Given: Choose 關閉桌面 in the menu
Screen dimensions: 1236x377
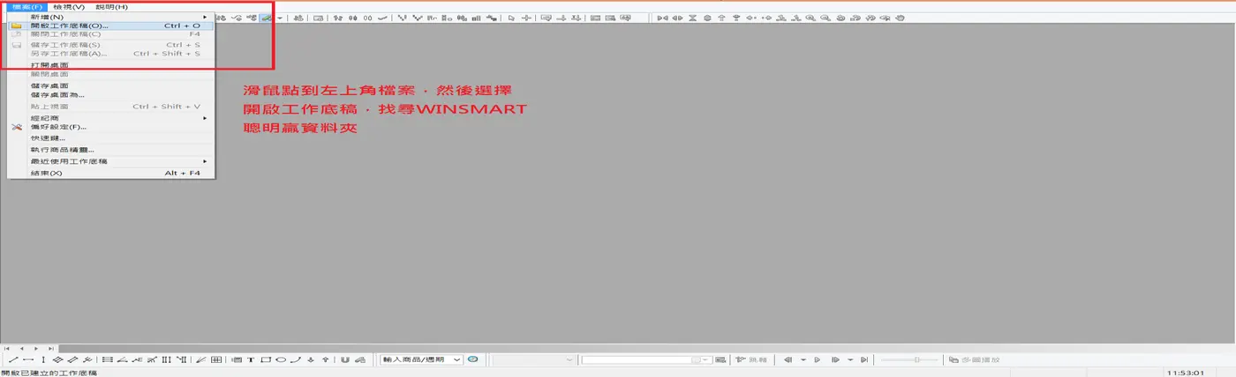Looking at the screenshot, I should click(110, 74).
